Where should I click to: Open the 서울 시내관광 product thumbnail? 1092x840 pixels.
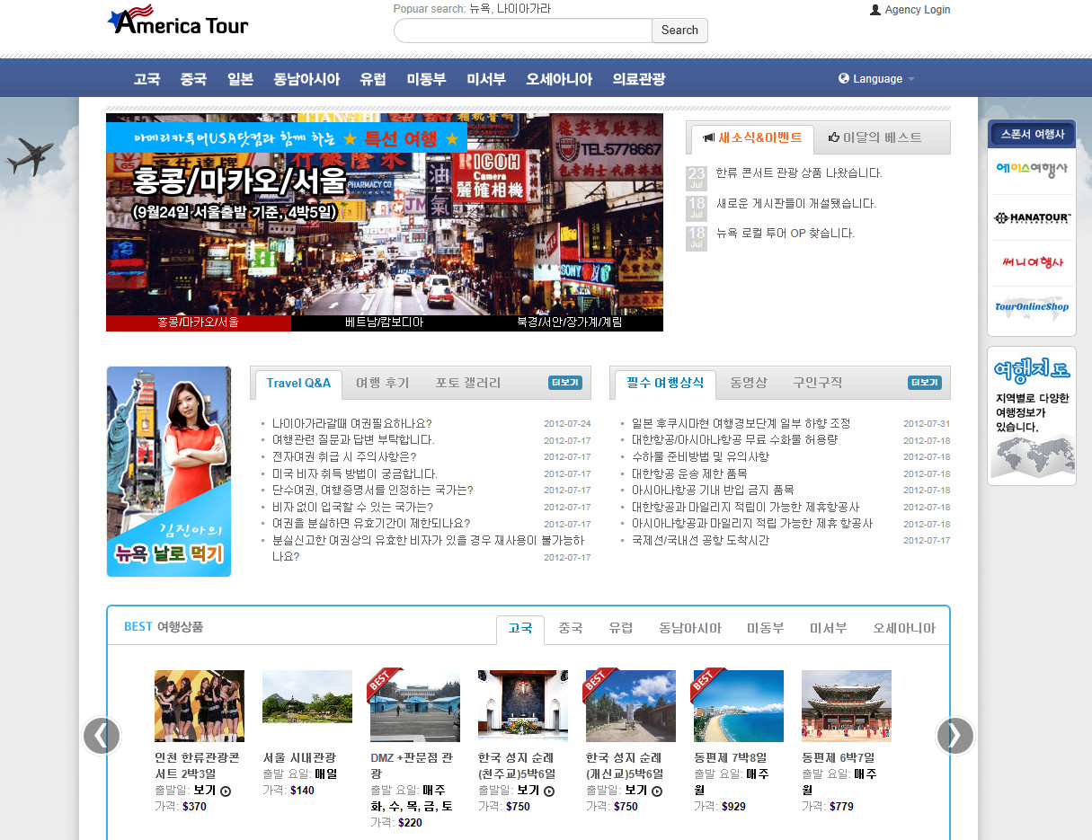point(307,697)
